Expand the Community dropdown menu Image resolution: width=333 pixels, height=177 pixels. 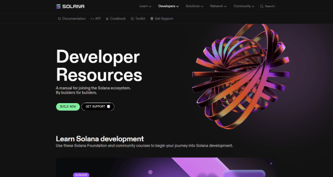(x=244, y=6)
